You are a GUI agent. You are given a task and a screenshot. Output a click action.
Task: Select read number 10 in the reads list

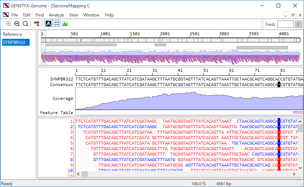pos(70,171)
